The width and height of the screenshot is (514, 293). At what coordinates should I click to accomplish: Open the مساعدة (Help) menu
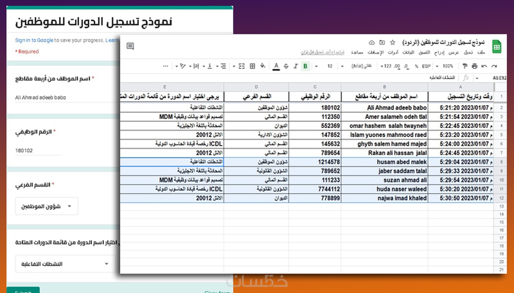[357, 52]
